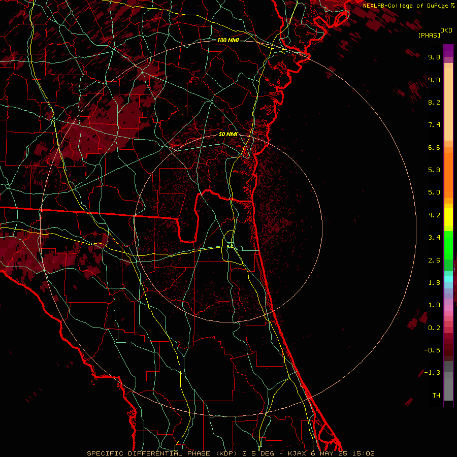Screen dimensions: 457x457
Task: Click the DKD label above color scale
Action: (446, 30)
